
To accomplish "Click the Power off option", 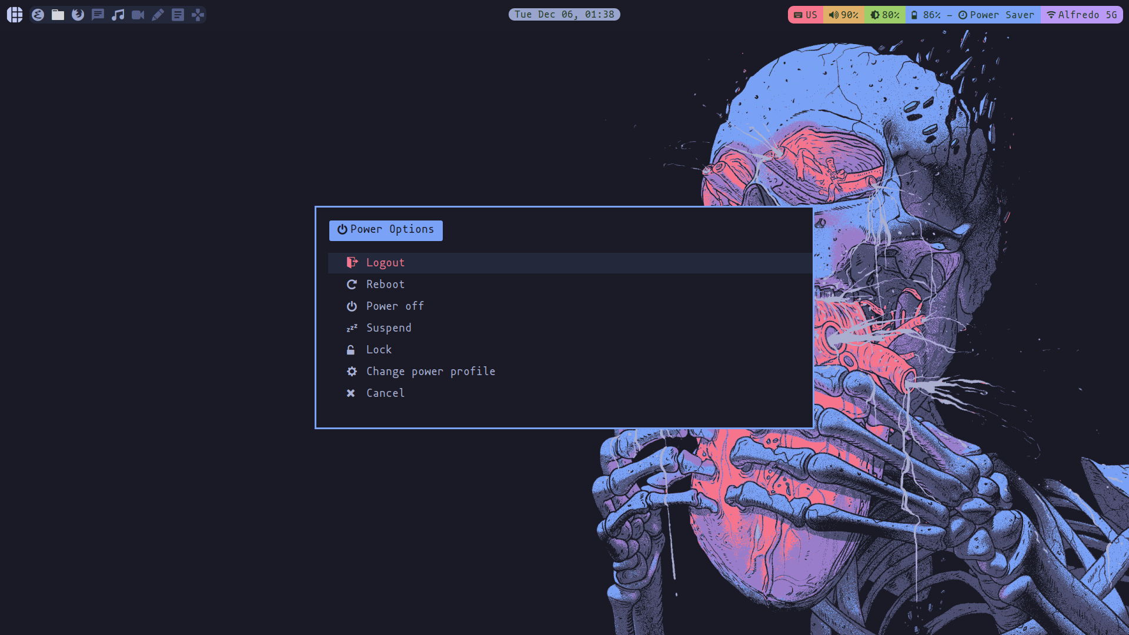I will point(395,306).
